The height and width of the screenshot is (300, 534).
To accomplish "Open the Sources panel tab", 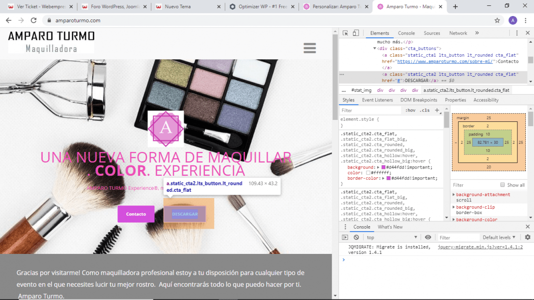I will (432, 33).
